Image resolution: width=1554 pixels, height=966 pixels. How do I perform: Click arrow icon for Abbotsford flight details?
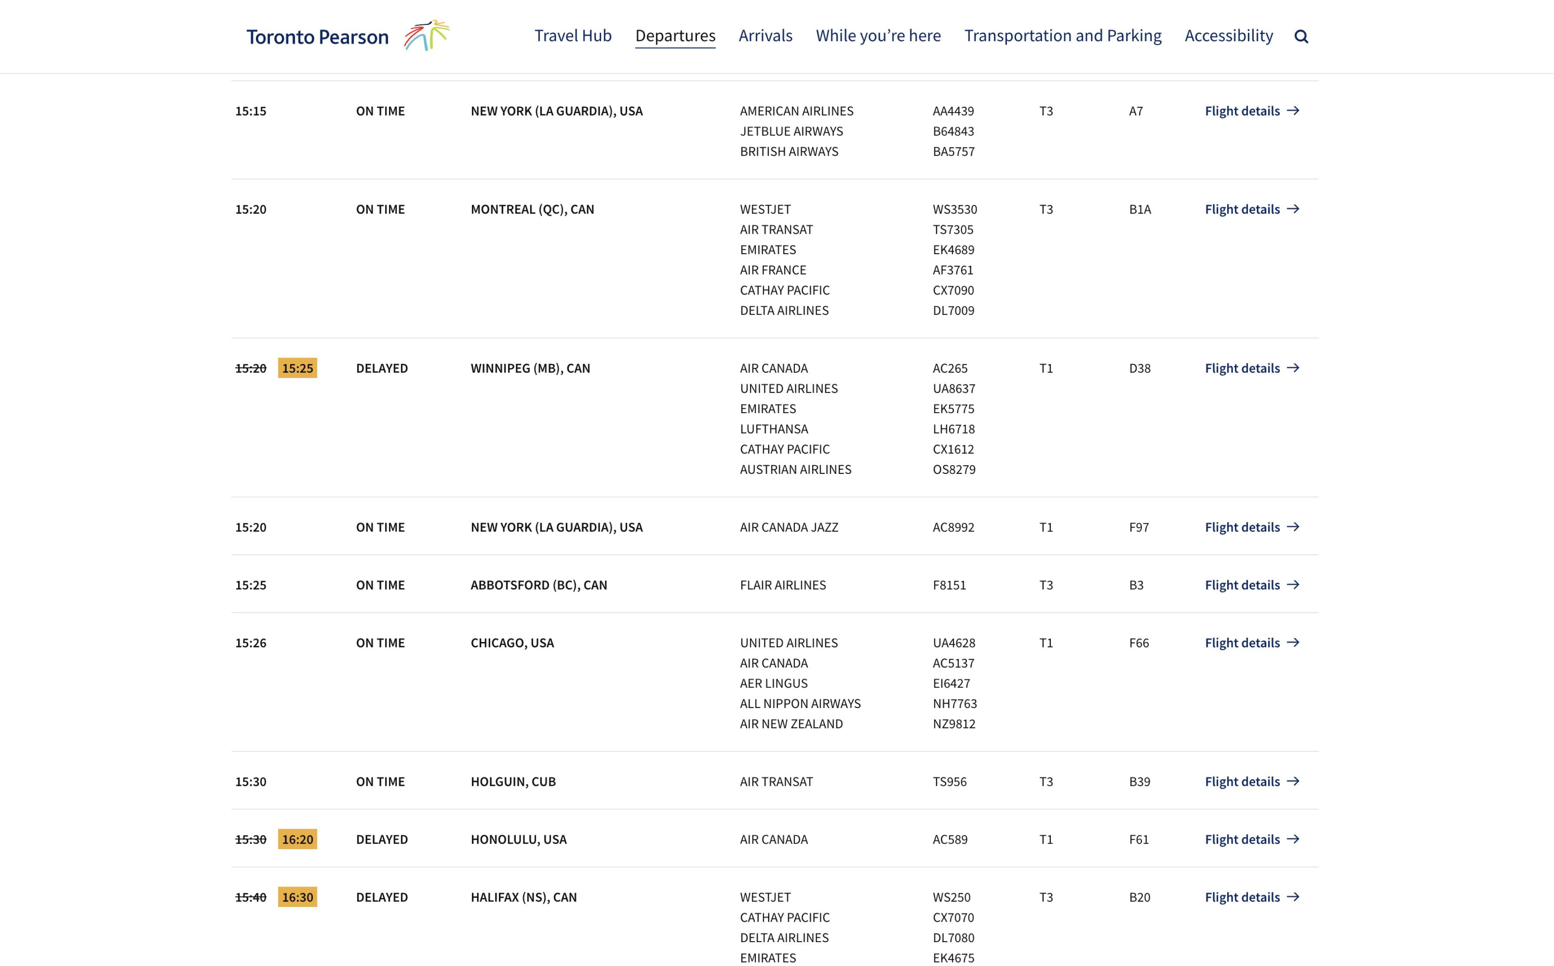pyautogui.click(x=1293, y=585)
